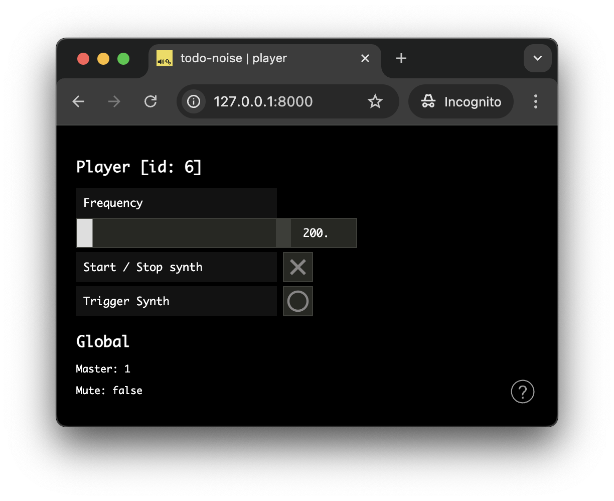
Task: Click the Incognito mode indicator
Action: coord(460,101)
